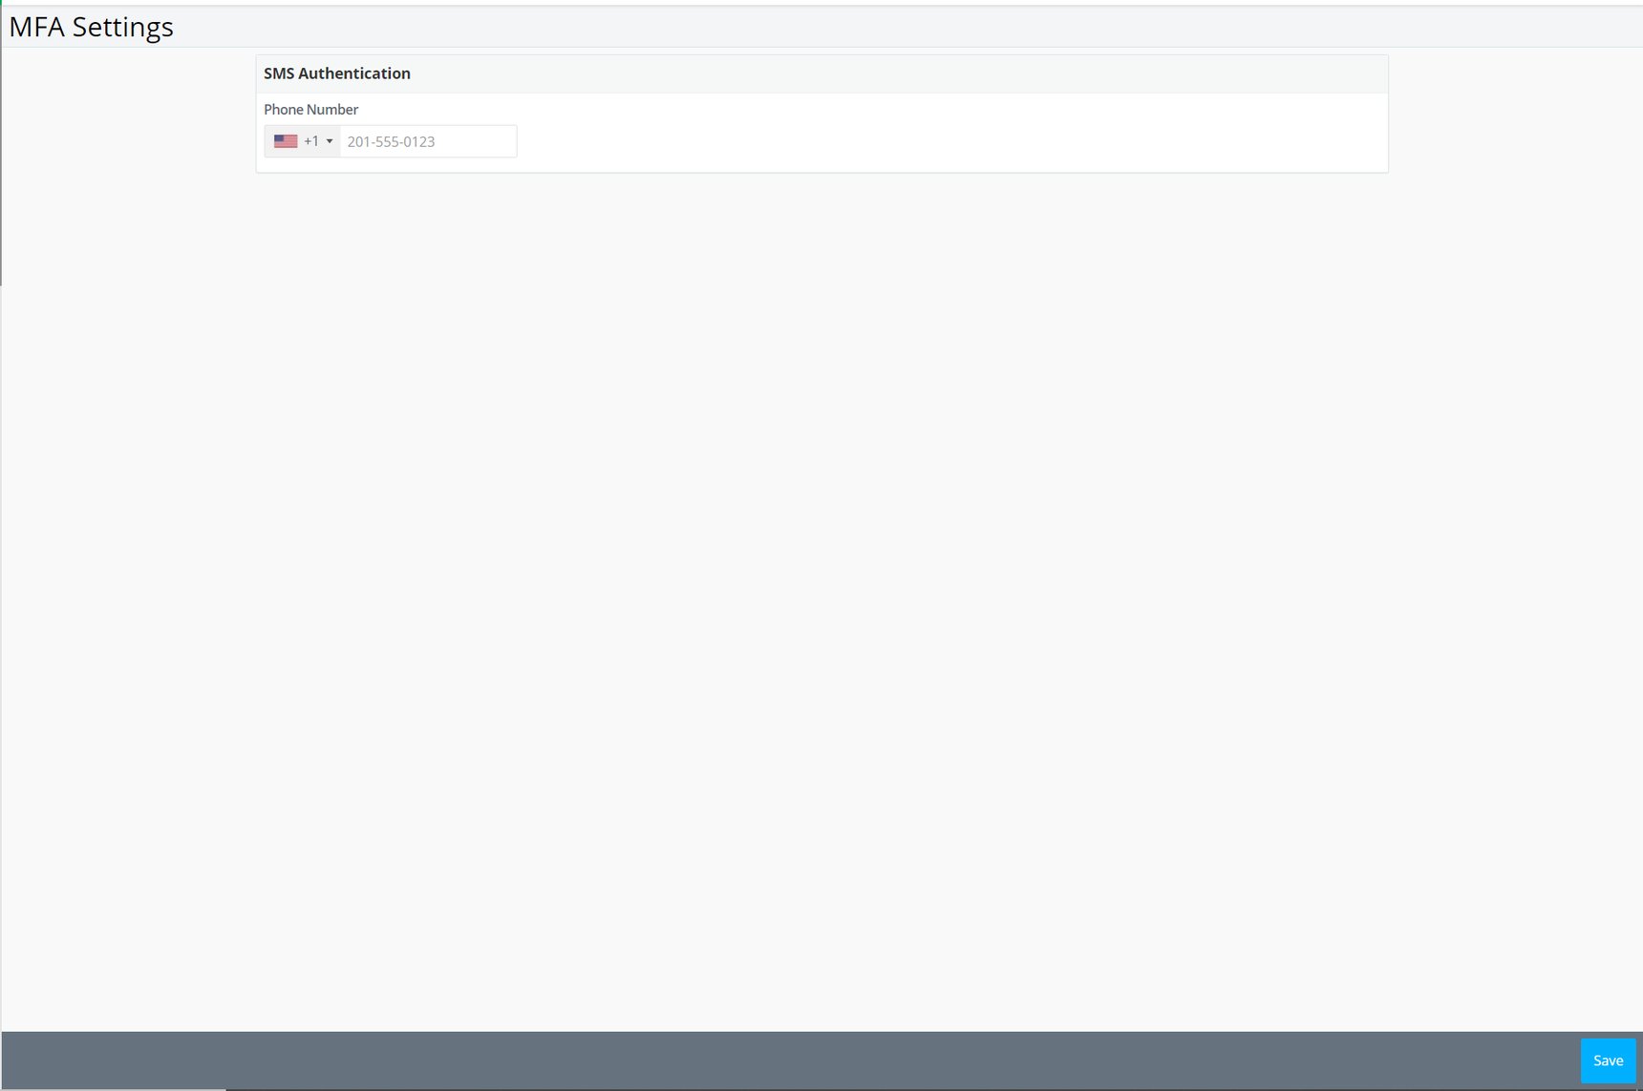Screen dimensions: 1643x1091
Task: Click the Phone Number label
Action: (x=310, y=109)
